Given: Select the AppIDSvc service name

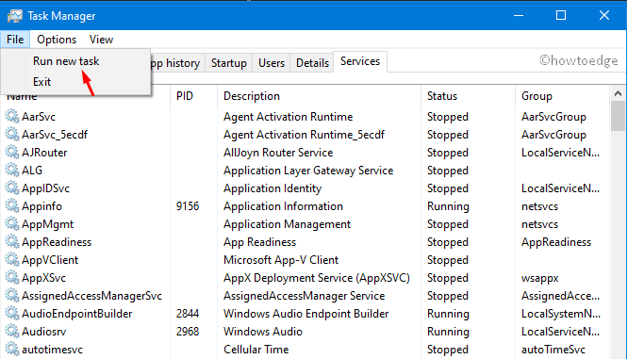Looking at the screenshot, I should click(45, 188).
